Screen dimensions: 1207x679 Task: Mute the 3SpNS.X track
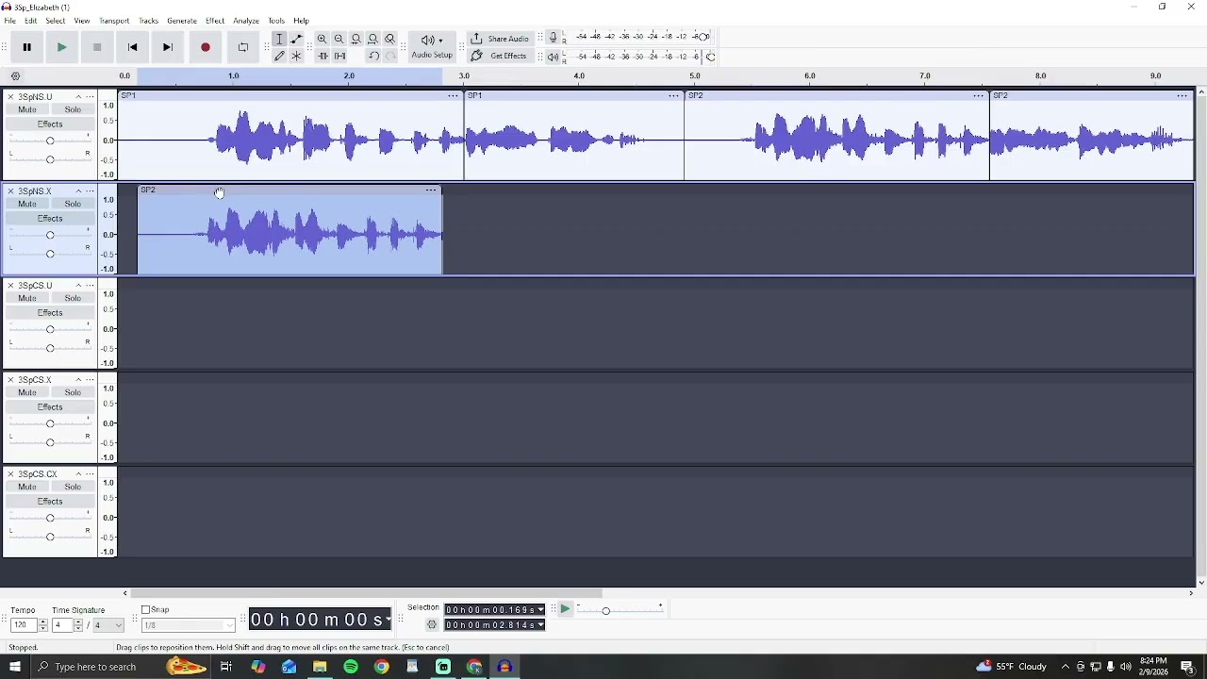27,205
